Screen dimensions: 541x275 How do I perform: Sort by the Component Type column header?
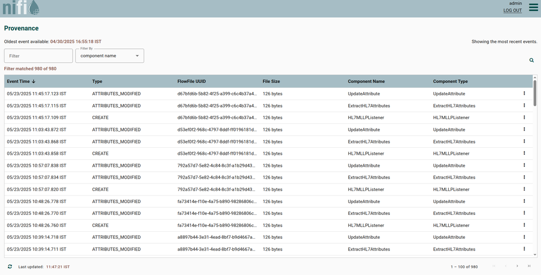(450, 81)
